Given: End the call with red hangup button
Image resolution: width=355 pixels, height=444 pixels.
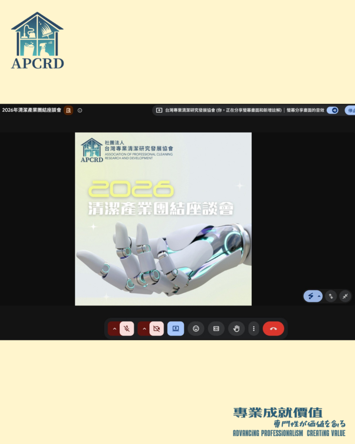Looking at the screenshot, I should (273, 329).
